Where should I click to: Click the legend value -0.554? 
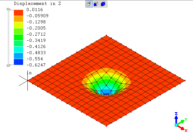click(35, 59)
